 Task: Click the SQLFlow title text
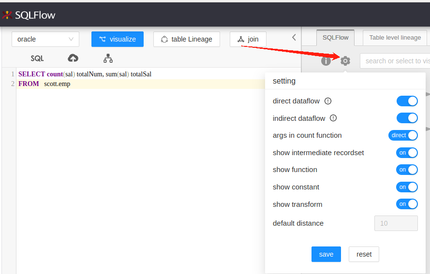35,15
